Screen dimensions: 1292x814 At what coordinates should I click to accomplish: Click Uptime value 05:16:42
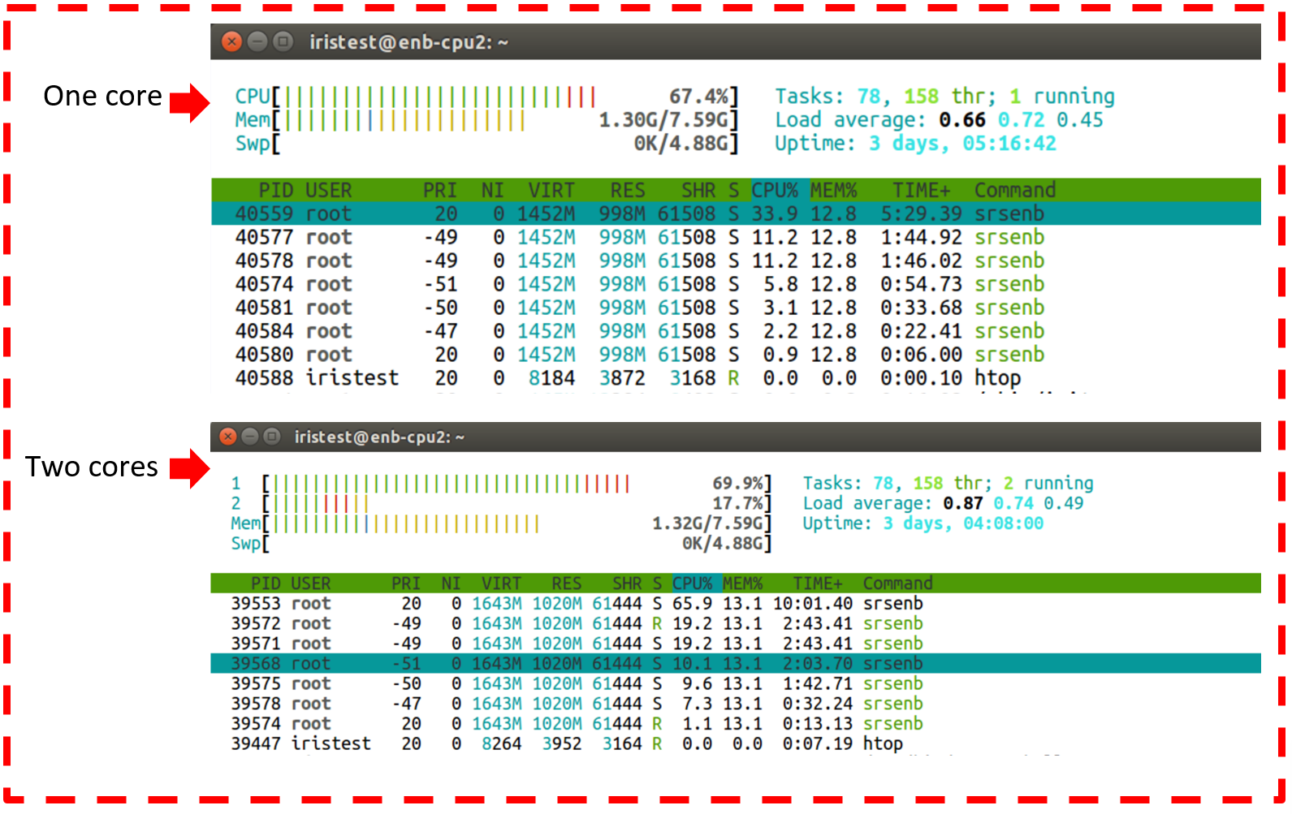coord(1009,144)
